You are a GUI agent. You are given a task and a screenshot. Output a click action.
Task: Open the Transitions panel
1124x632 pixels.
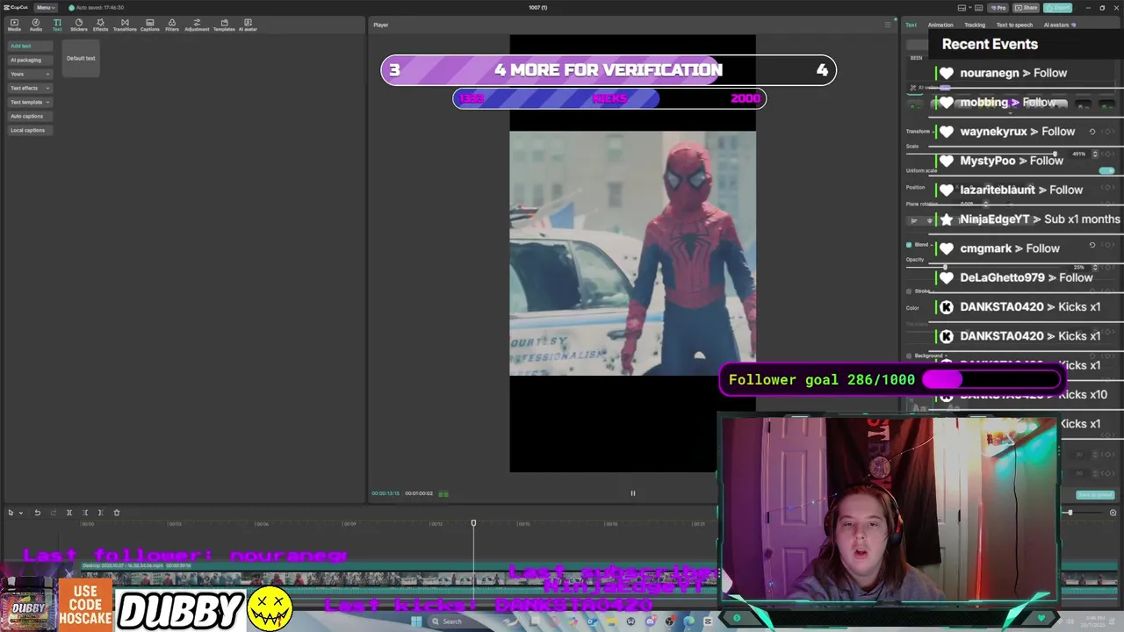125,25
